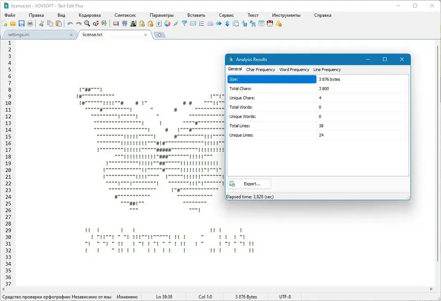Open the Инструменты menu
The height and width of the screenshot is (301, 441).
286,15
